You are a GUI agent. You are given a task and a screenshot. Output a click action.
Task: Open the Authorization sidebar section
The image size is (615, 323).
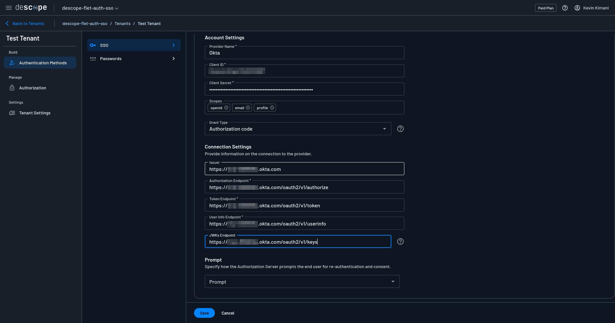click(x=33, y=88)
